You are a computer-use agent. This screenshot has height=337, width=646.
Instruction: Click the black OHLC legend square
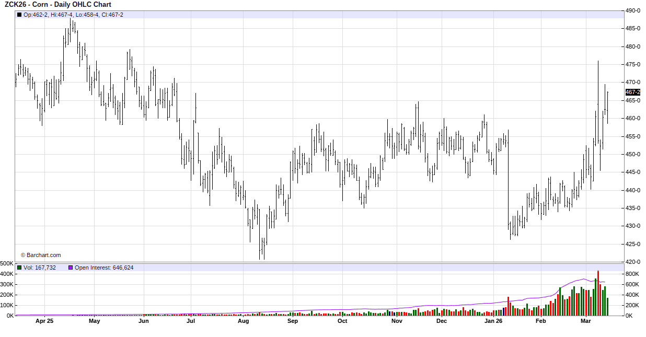point(19,15)
